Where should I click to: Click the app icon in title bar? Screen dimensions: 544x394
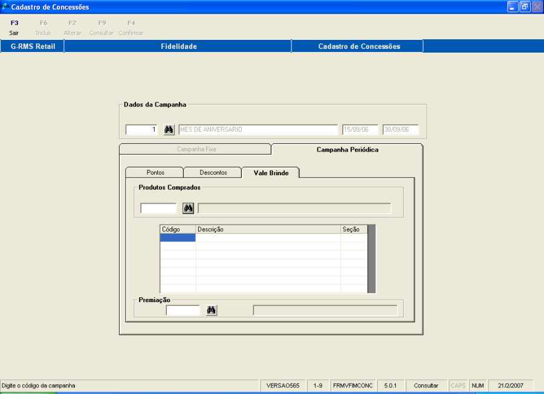pyautogui.click(x=5, y=7)
